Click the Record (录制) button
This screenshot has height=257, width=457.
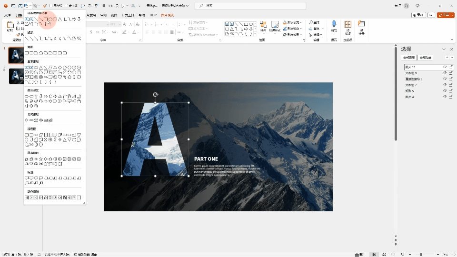(x=418, y=15)
